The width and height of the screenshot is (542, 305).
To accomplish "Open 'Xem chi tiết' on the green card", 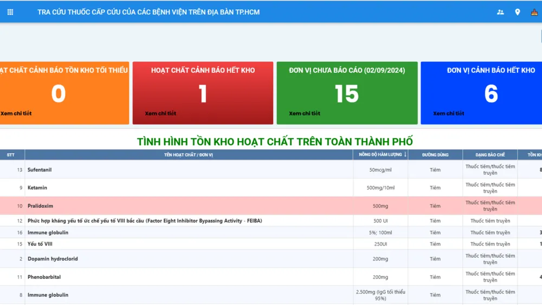I will point(305,113).
